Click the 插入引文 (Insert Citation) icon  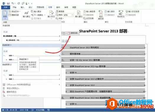(x=51, y=14)
